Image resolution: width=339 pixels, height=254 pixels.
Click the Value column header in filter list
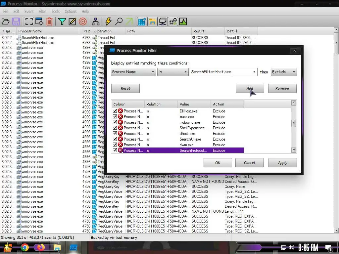coord(194,104)
